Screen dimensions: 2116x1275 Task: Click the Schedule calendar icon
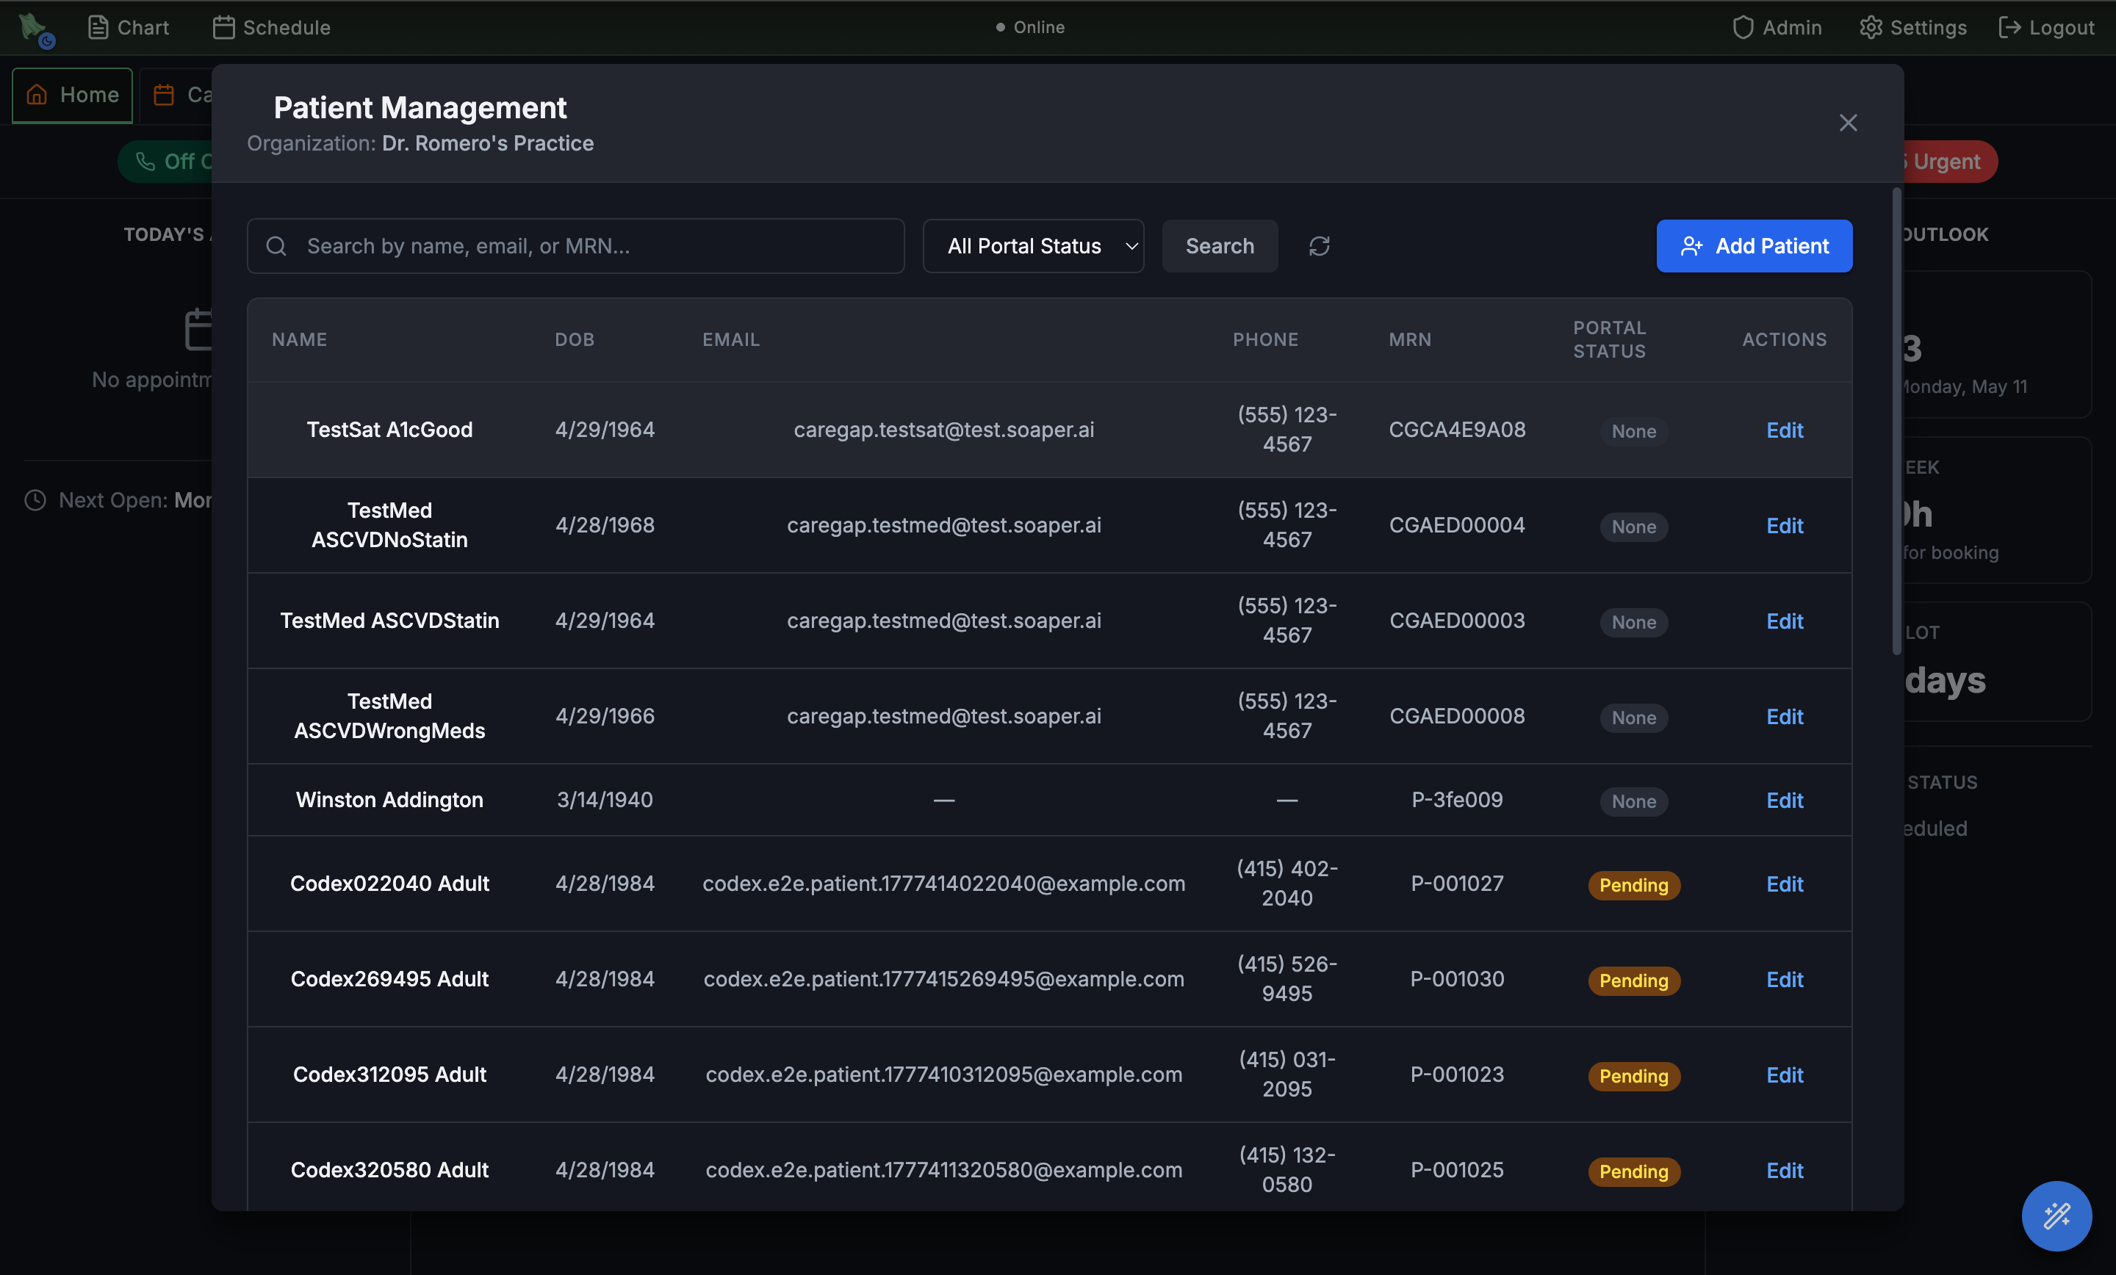pos(223,27)
